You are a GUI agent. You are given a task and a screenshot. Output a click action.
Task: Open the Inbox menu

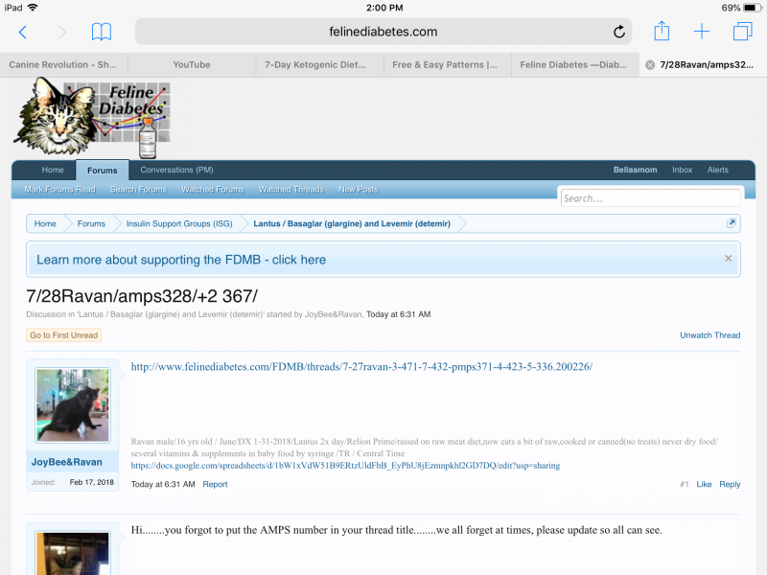[682, 170]
